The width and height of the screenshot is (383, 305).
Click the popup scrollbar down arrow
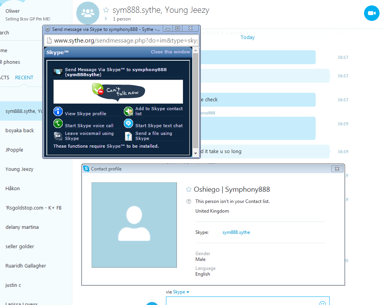coord(195,153)
